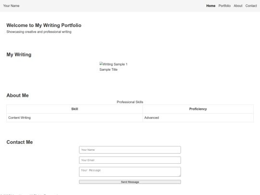This screenshot has height=195, width=260.
Task: Click the Skill column header
Action: (75, 109)
